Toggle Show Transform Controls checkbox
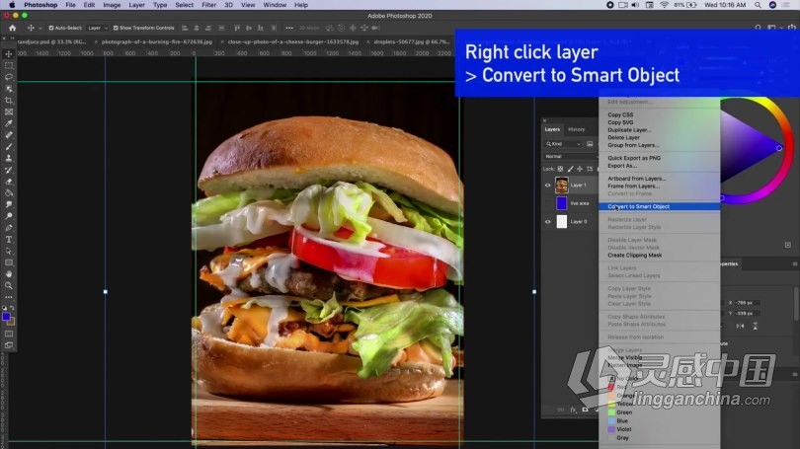 click(x=115, y=28)
